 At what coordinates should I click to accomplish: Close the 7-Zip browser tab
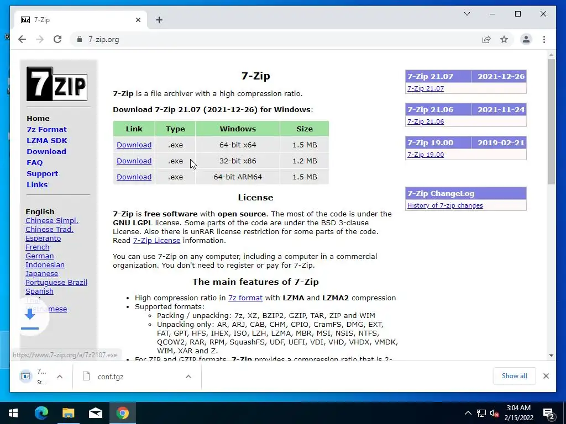click(138, 20)
